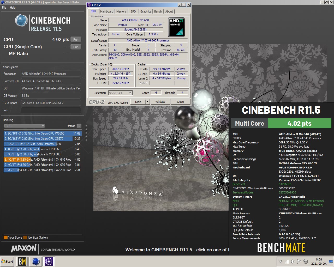The image size is (334, 267).
Task: Switch to the Bench tab in CPU-Z
Action: [158, 11]
